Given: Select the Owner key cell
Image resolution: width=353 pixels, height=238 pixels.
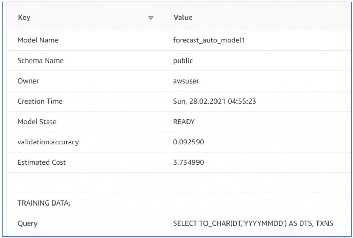Looking at the screenshot, I should (x=28, y=81).
